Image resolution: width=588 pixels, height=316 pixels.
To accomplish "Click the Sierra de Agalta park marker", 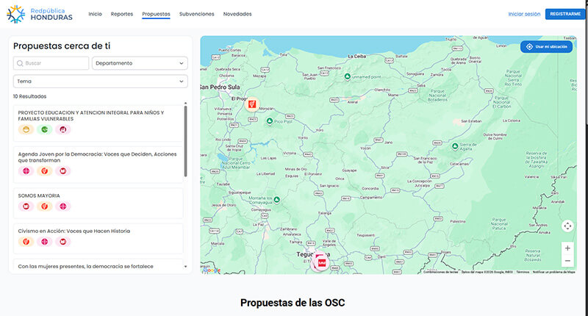I will pos(456,146).
